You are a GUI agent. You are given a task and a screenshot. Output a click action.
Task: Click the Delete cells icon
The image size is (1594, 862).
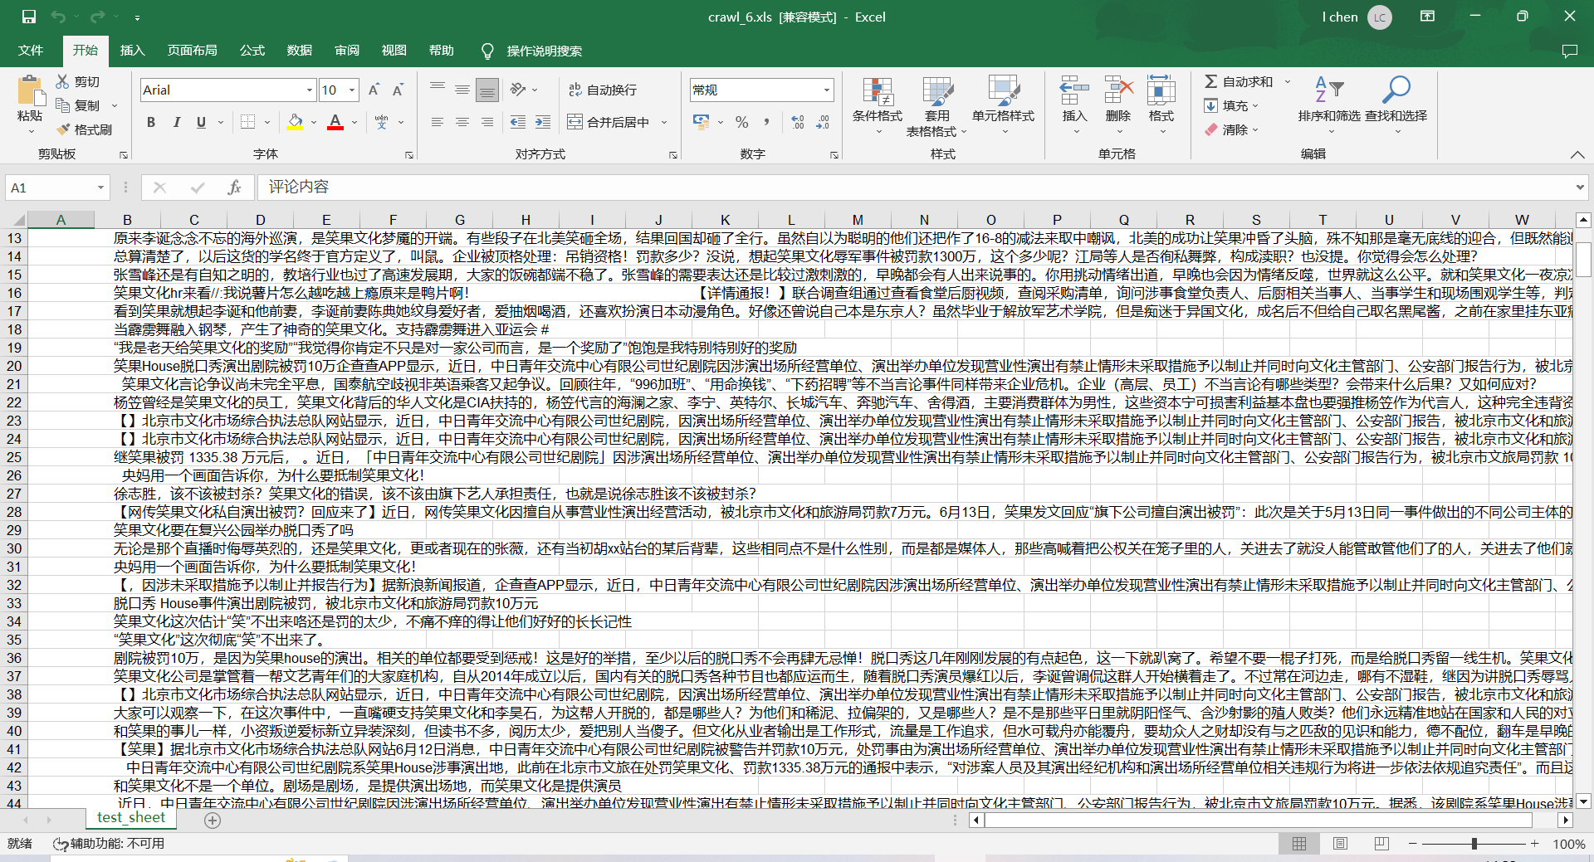1118,90
